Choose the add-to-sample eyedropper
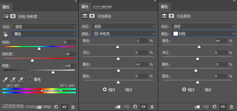The height and width of the screenshot is (111, 237). tap(13, 79)
